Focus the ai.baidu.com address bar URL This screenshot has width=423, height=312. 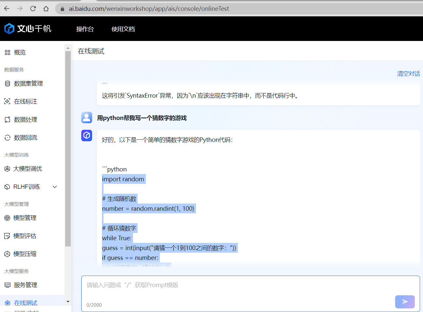click(x=149, y=9)
